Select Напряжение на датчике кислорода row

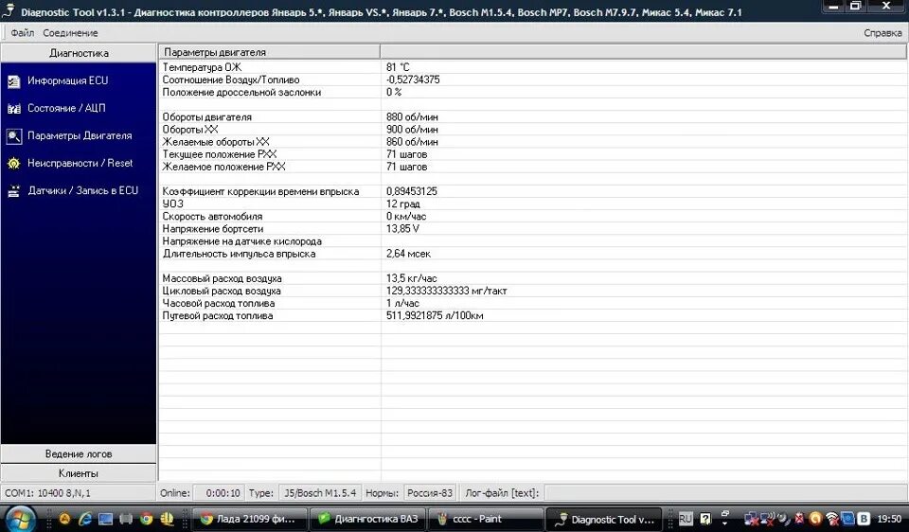(532, 241)
